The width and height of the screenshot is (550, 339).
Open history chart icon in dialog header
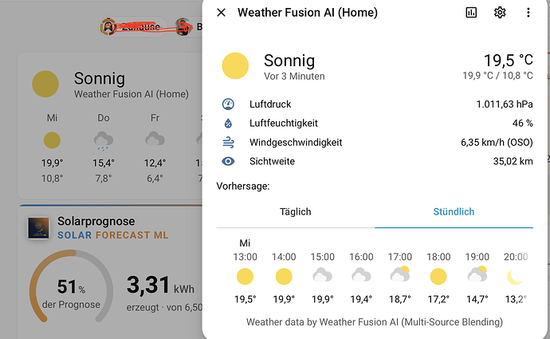(471, 13)
